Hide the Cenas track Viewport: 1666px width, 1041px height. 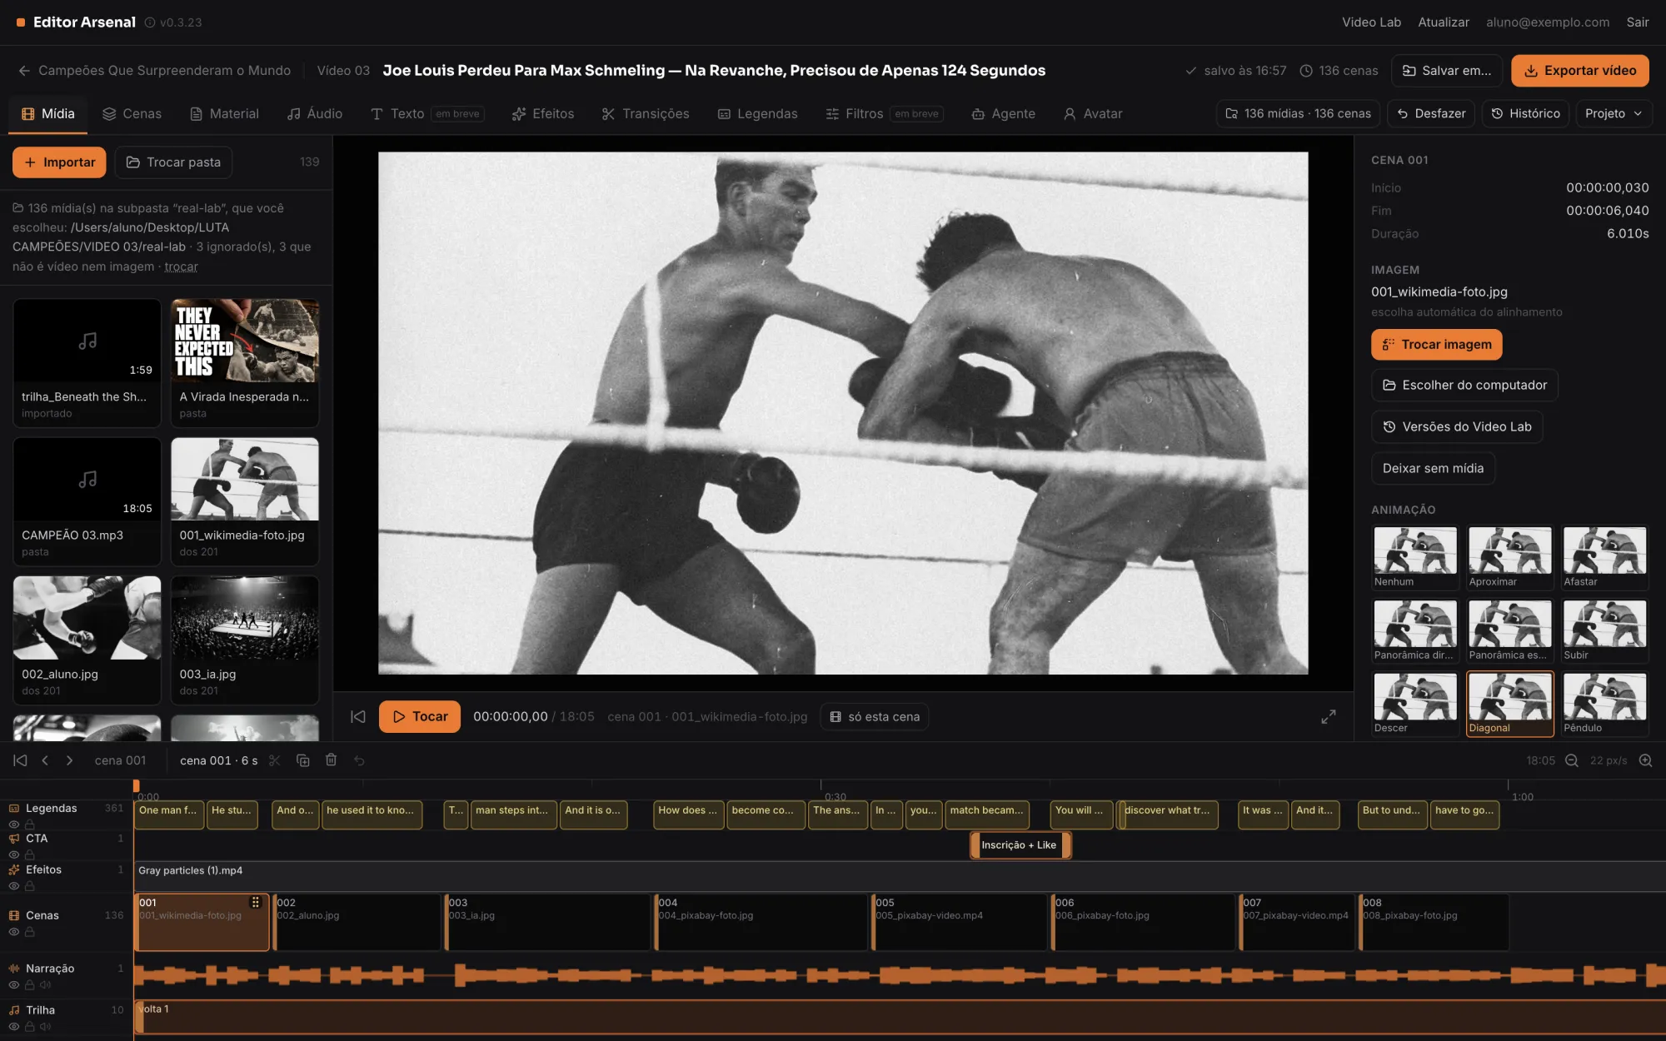click(x=14, y=932)
